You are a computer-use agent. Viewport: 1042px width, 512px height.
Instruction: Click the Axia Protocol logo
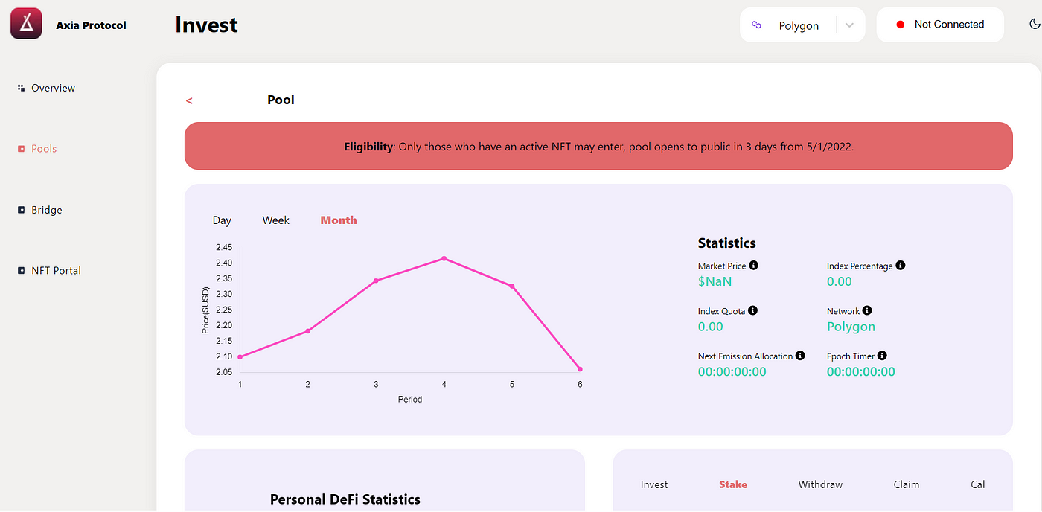pos(26,24)
